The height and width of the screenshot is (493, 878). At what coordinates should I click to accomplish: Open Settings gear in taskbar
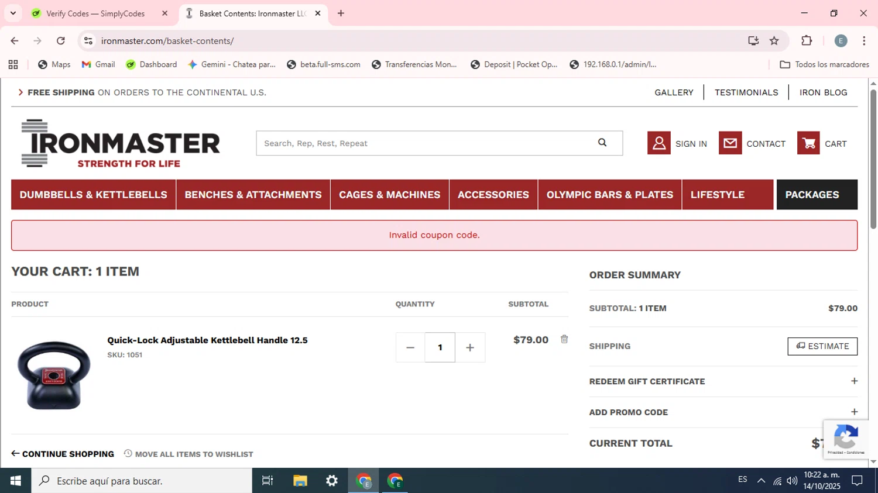pos(332,481)
